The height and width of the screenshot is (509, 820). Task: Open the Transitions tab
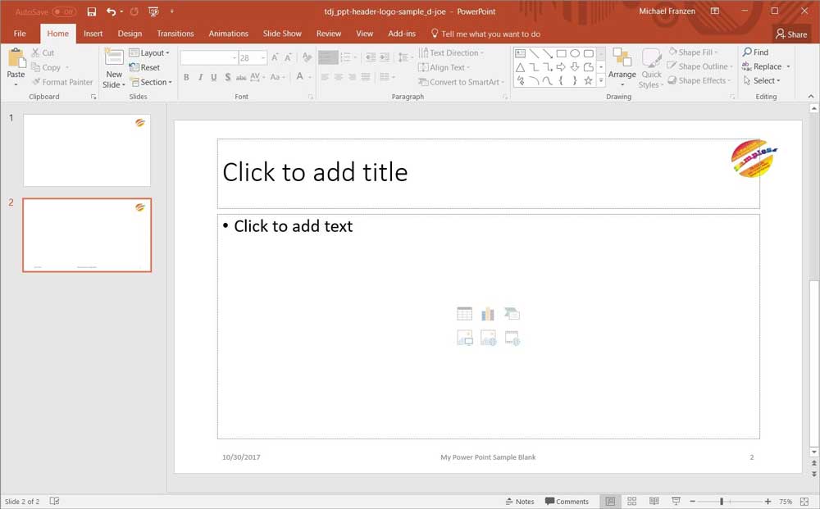point(175,34)
